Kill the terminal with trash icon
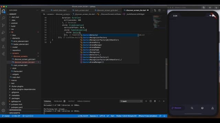The image size is (220, 123). [x=155, y=101]
